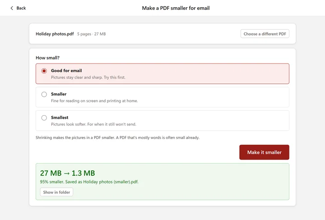This screenshot has width=325, height=220.
Task: Click the Shrinking makes the pictures hint text
Action: 117,138
